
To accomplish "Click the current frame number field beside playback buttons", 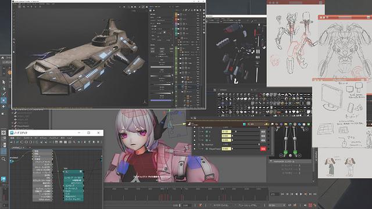I will 275,194.
